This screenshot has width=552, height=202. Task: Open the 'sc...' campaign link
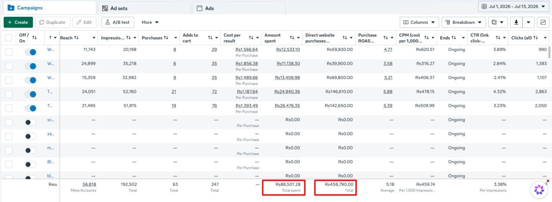tap(50, 120)
